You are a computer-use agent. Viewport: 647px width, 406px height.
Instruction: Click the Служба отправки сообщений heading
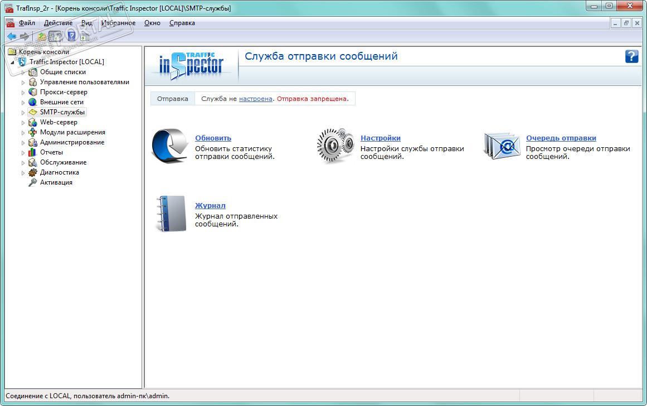coord(321,56)
